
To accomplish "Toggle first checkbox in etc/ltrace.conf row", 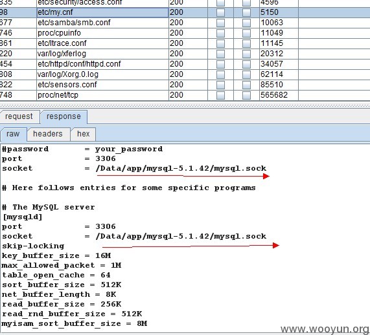I will [x=220, y=43].
